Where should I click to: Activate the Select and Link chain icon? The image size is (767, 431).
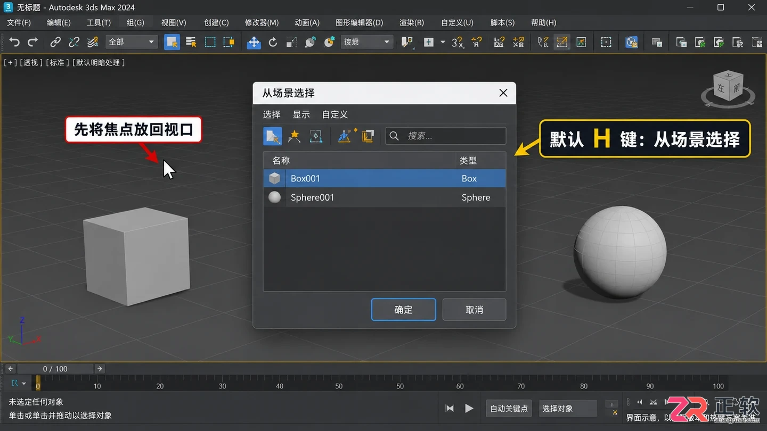(x=55, y=42)
